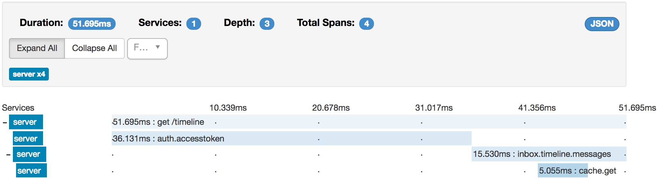657x179 pixels.
Task: Click the Services count badge
Action: (x=193, y=24)
